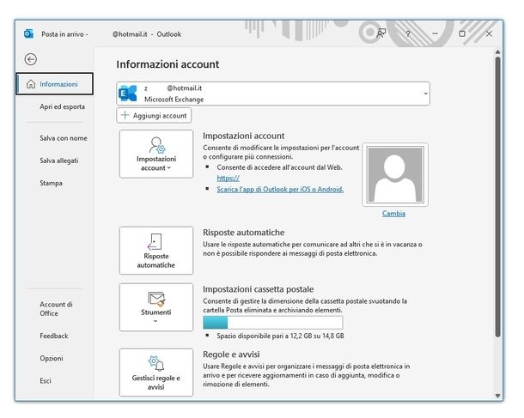Click the 'Impostazioni cassetta postale' heading
Viewport: 524px width, 418px height.
tap(259, 289)
